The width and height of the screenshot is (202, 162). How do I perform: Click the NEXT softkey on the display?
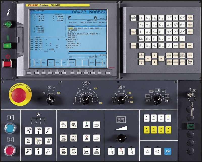92,63
